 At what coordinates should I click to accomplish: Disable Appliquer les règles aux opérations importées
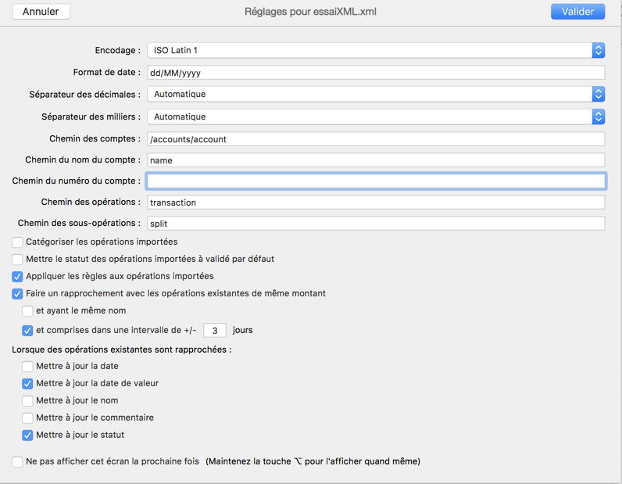coord(17,277)
